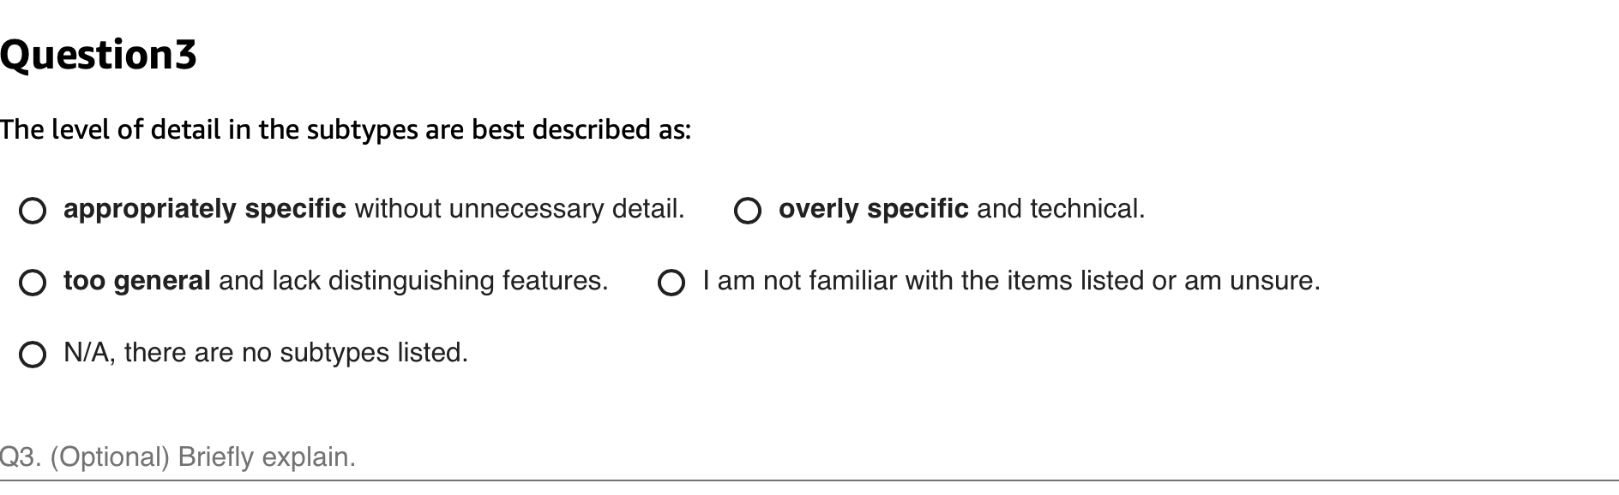Select the "I am not familiar" radio option

[671, 283]
